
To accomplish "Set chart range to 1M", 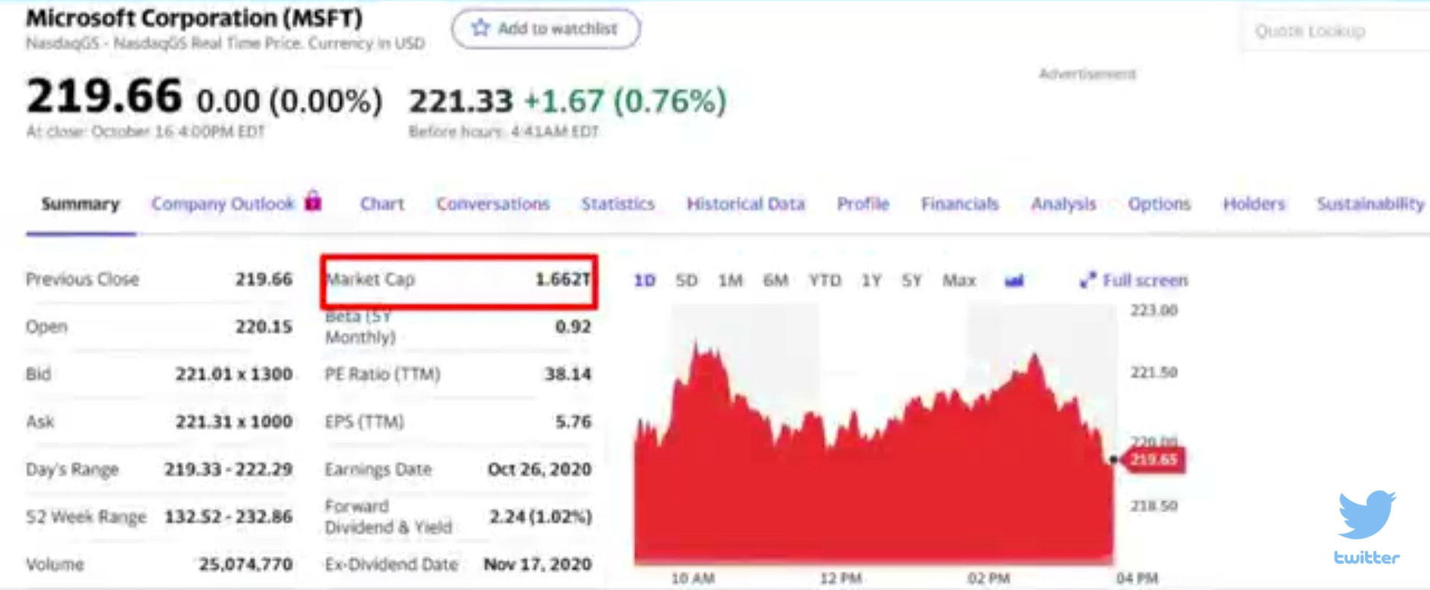I will pyautogui.click(x=731, y=281).
